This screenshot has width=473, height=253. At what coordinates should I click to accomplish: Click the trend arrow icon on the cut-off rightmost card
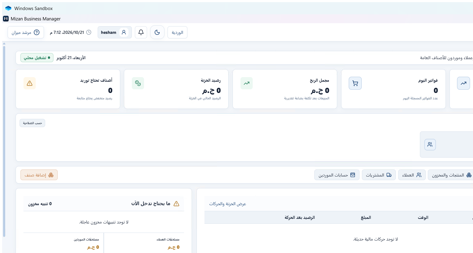pyautogui.click(x=464, y=83)
